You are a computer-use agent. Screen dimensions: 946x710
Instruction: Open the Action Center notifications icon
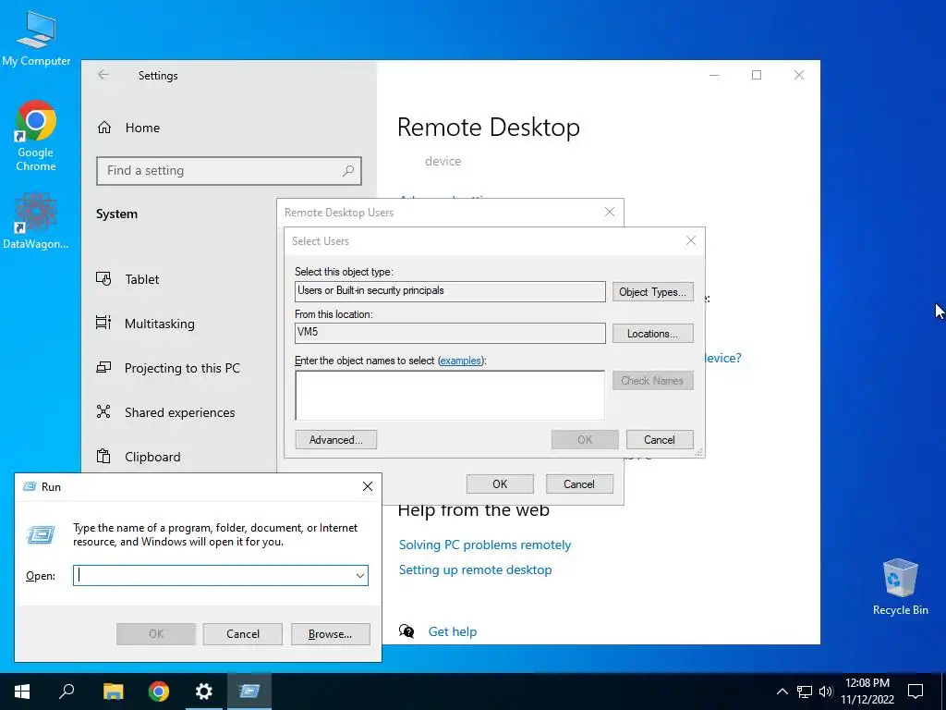916,692
